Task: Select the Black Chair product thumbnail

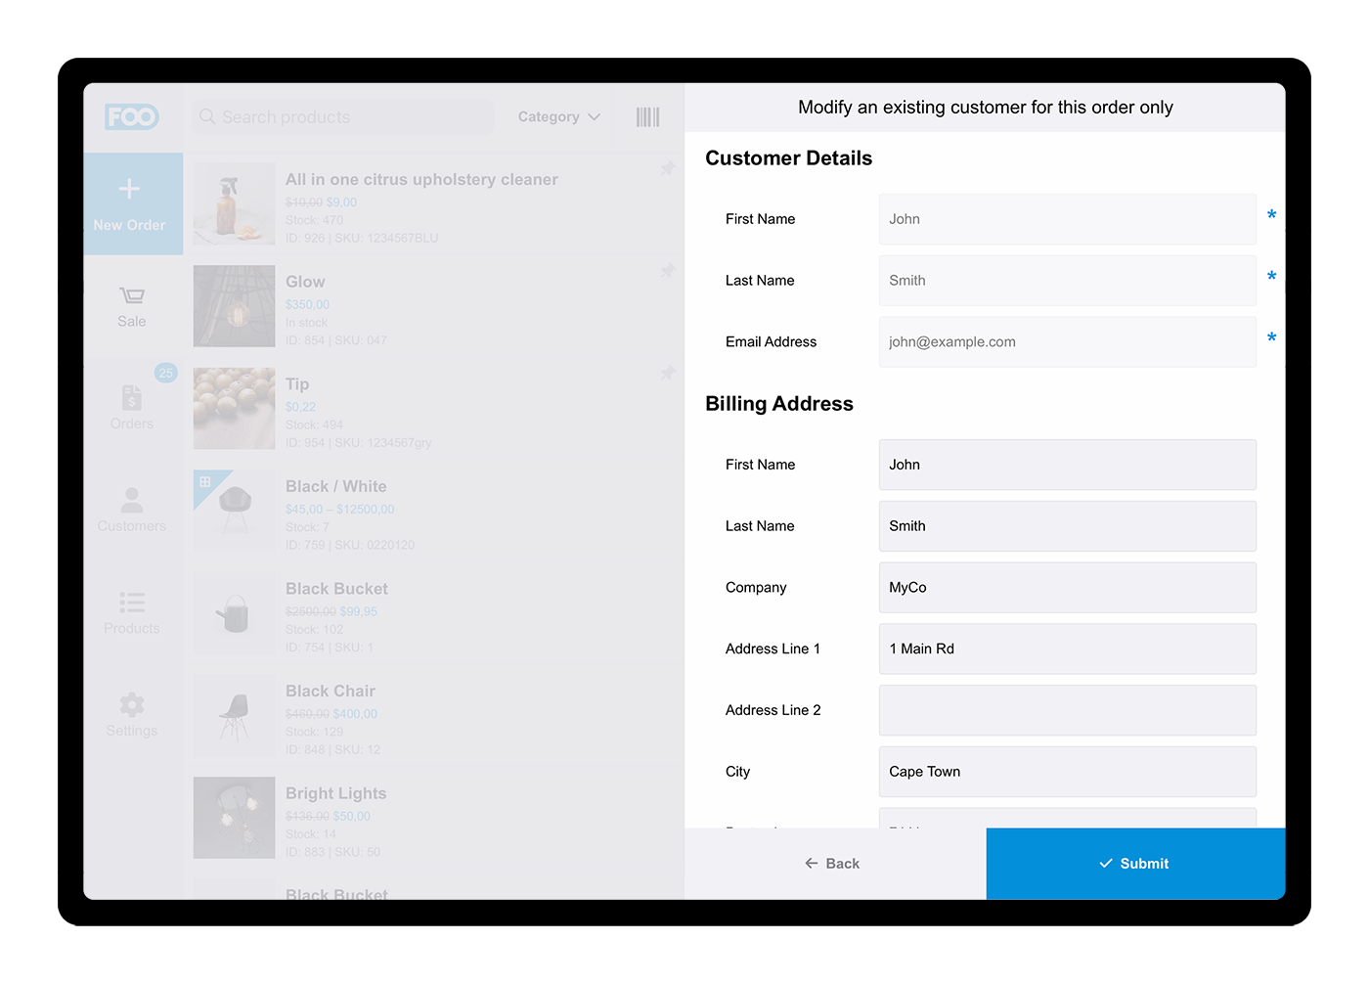Action: coord(234,715)
